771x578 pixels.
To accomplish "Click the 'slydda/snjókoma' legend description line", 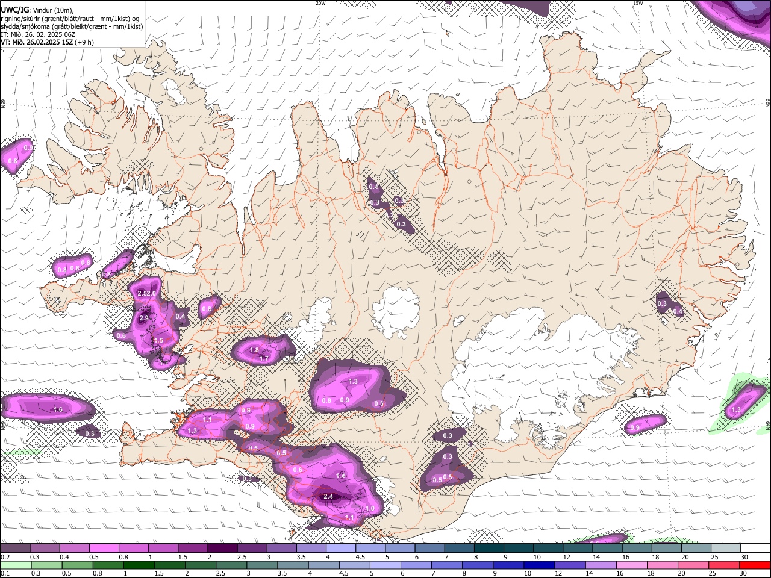I will (72, 26).
